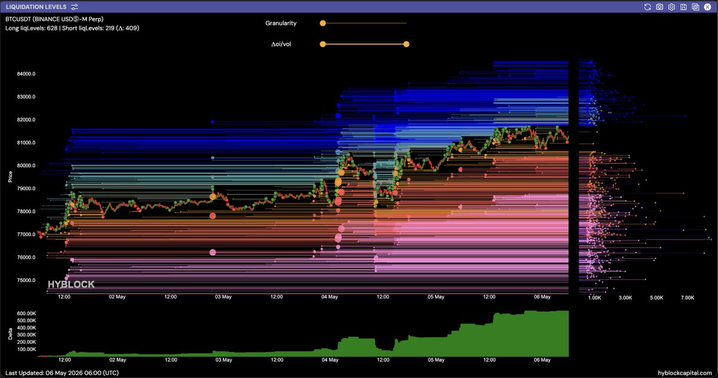Viewport: 718px width, 378px height.
Task: Take a snapshot with the camera icon
Action: point(659,7)
